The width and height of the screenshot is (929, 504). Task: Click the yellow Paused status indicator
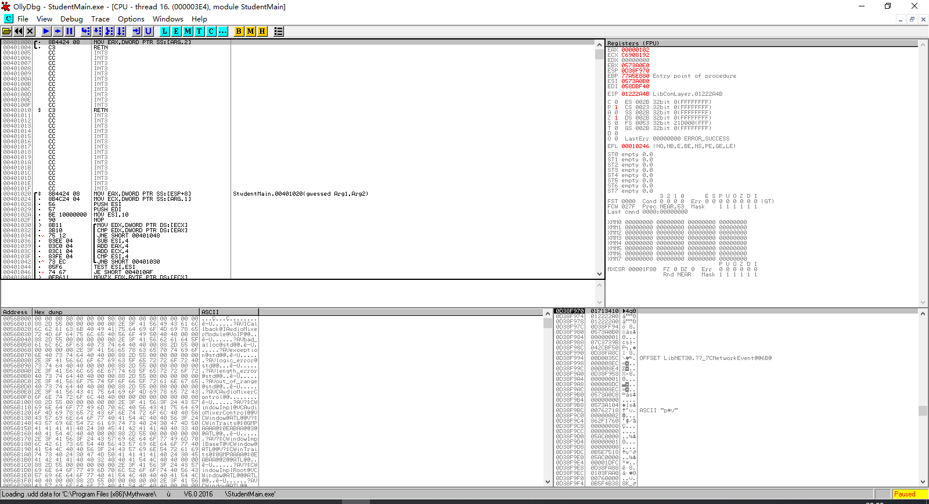click(909, 494)
